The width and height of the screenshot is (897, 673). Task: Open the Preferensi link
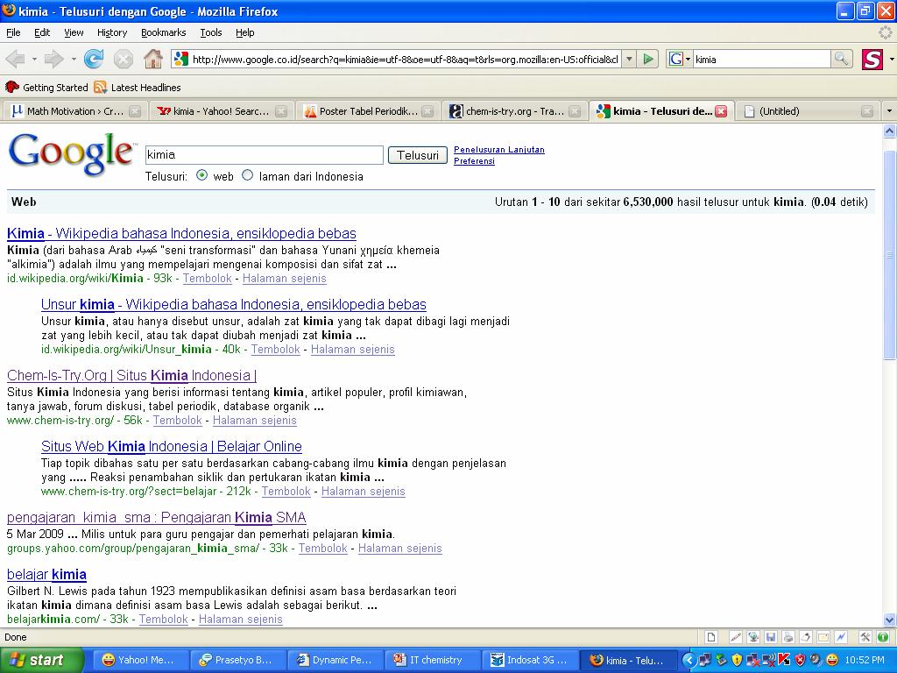click(x=474, y=161)
